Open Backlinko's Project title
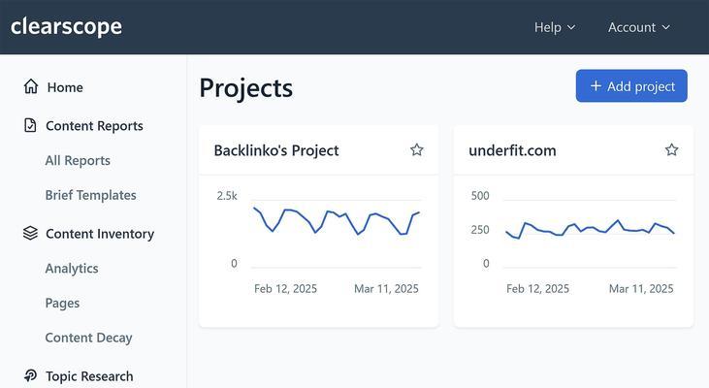This screenshot has width=709, height=388. point(276,150)
